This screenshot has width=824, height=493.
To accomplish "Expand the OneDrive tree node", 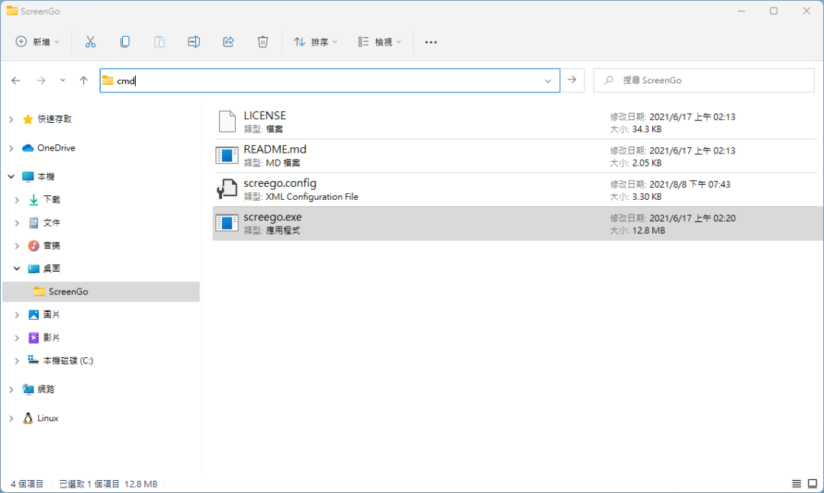I will pyautogui.click(x=11, y=148).
